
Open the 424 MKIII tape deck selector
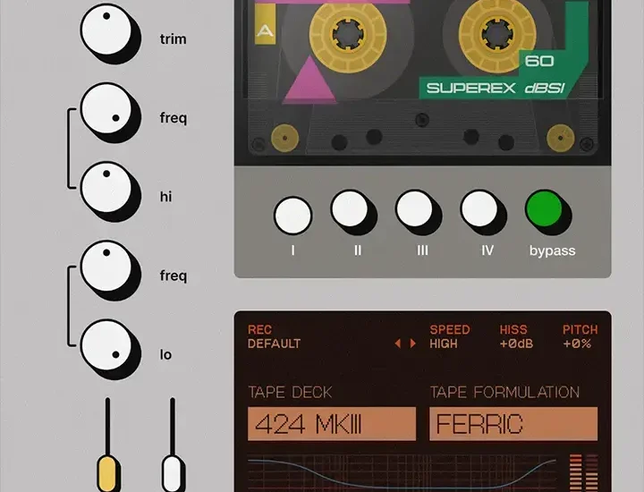pyautogui.click(x=332, y=424)
